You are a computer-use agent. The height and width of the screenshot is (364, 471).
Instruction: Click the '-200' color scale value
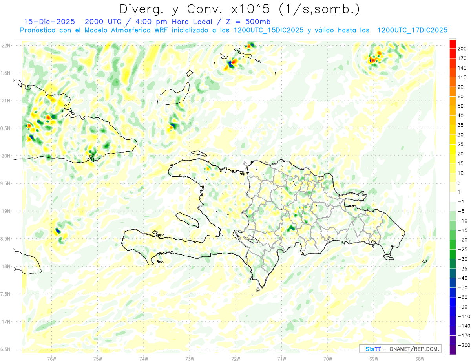tap(463, 345)
